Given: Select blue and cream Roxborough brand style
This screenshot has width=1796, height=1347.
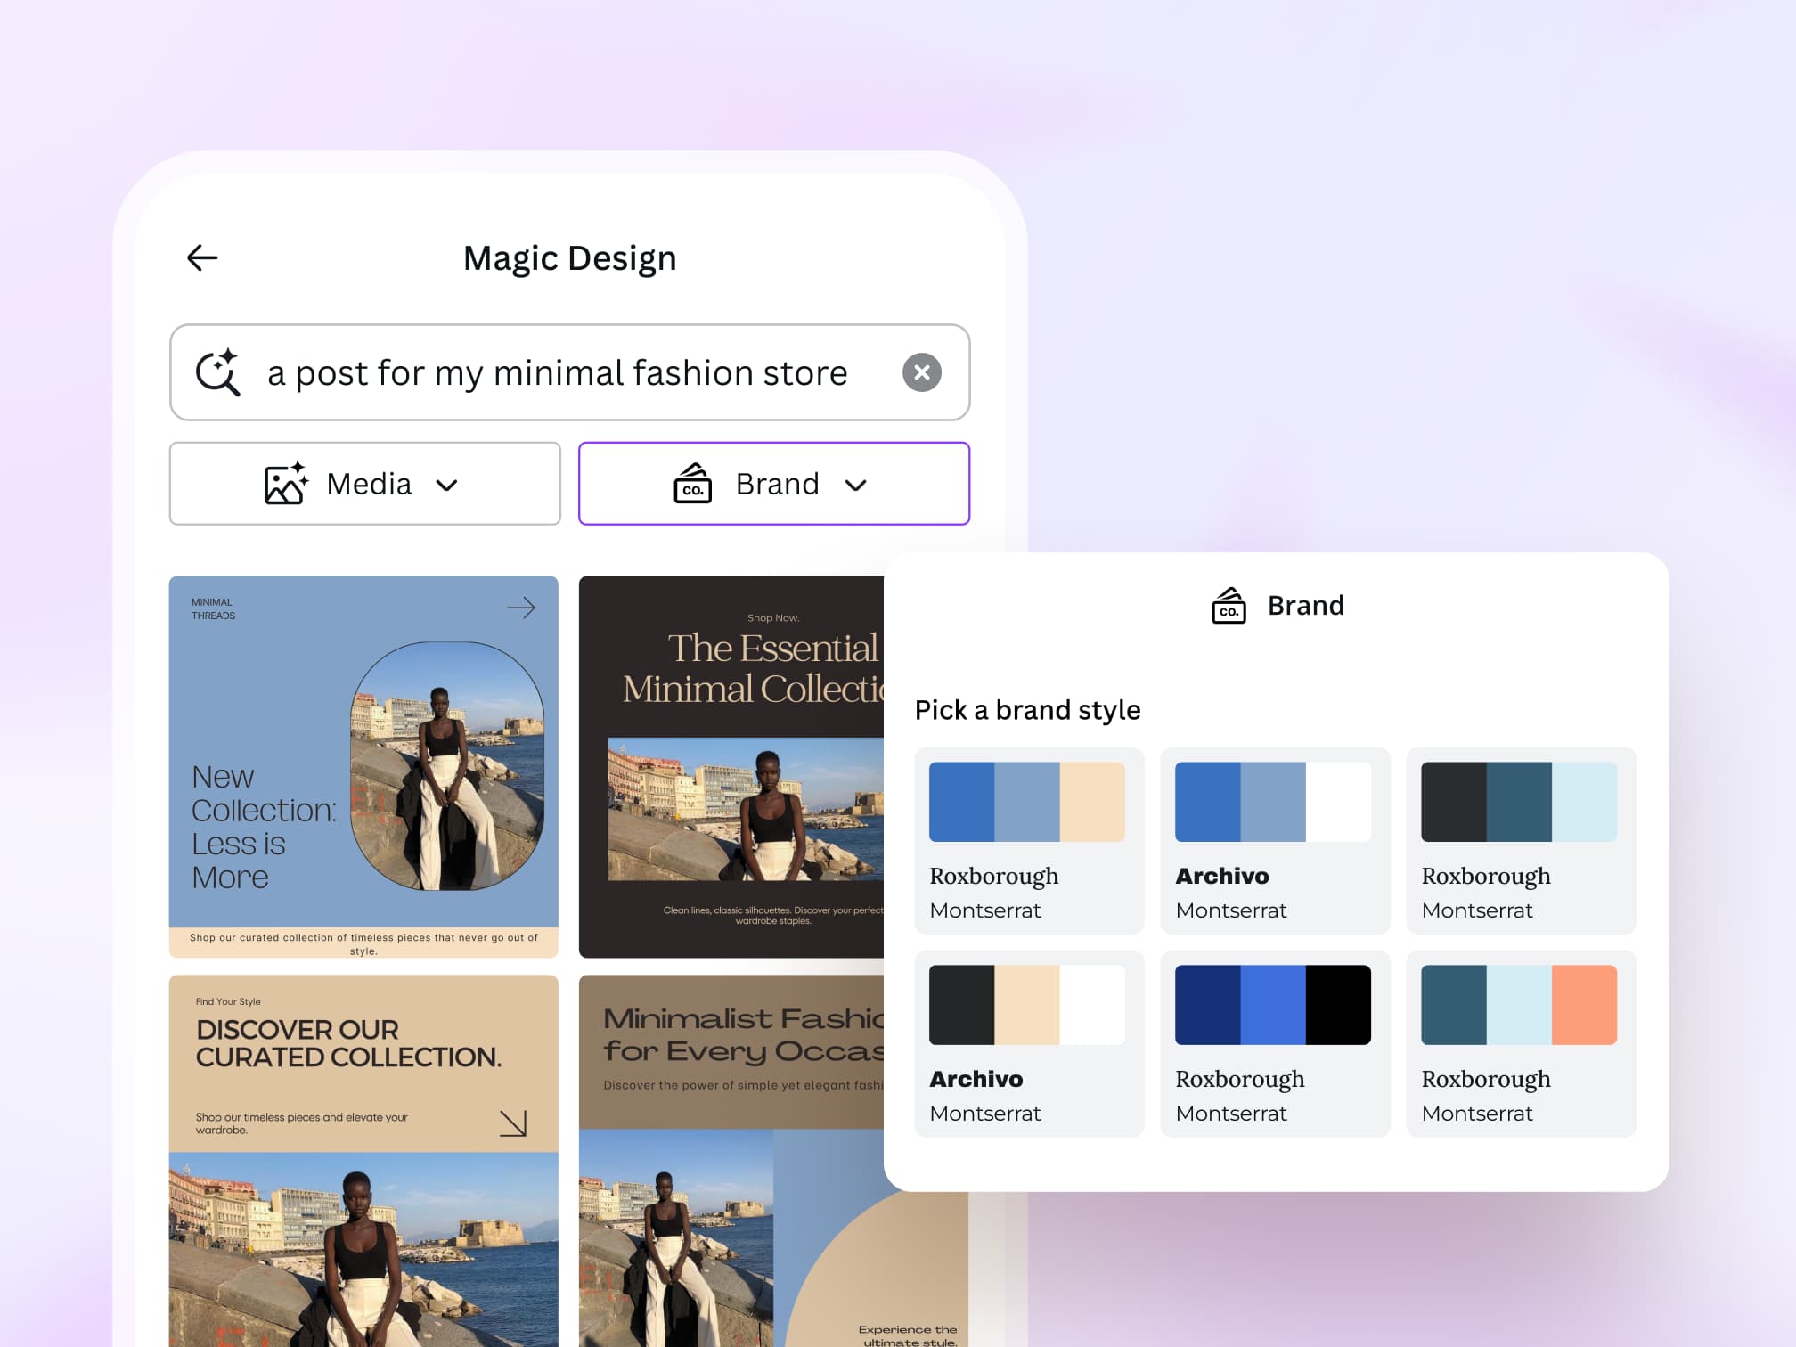Looking at the screenshot, I should coord(1029,840).
